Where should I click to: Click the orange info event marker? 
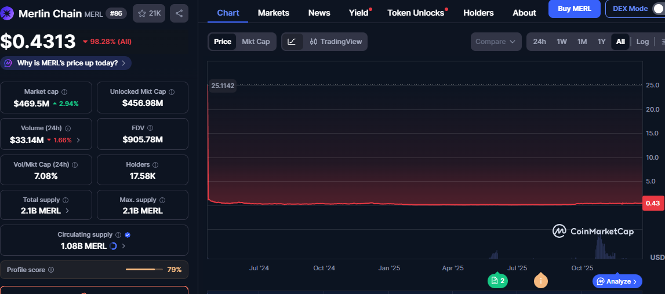click(540, 281)
